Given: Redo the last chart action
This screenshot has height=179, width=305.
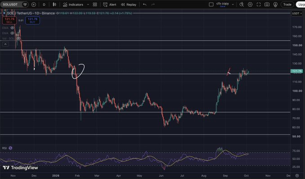Looking at the screenshot, I should 153,4.
